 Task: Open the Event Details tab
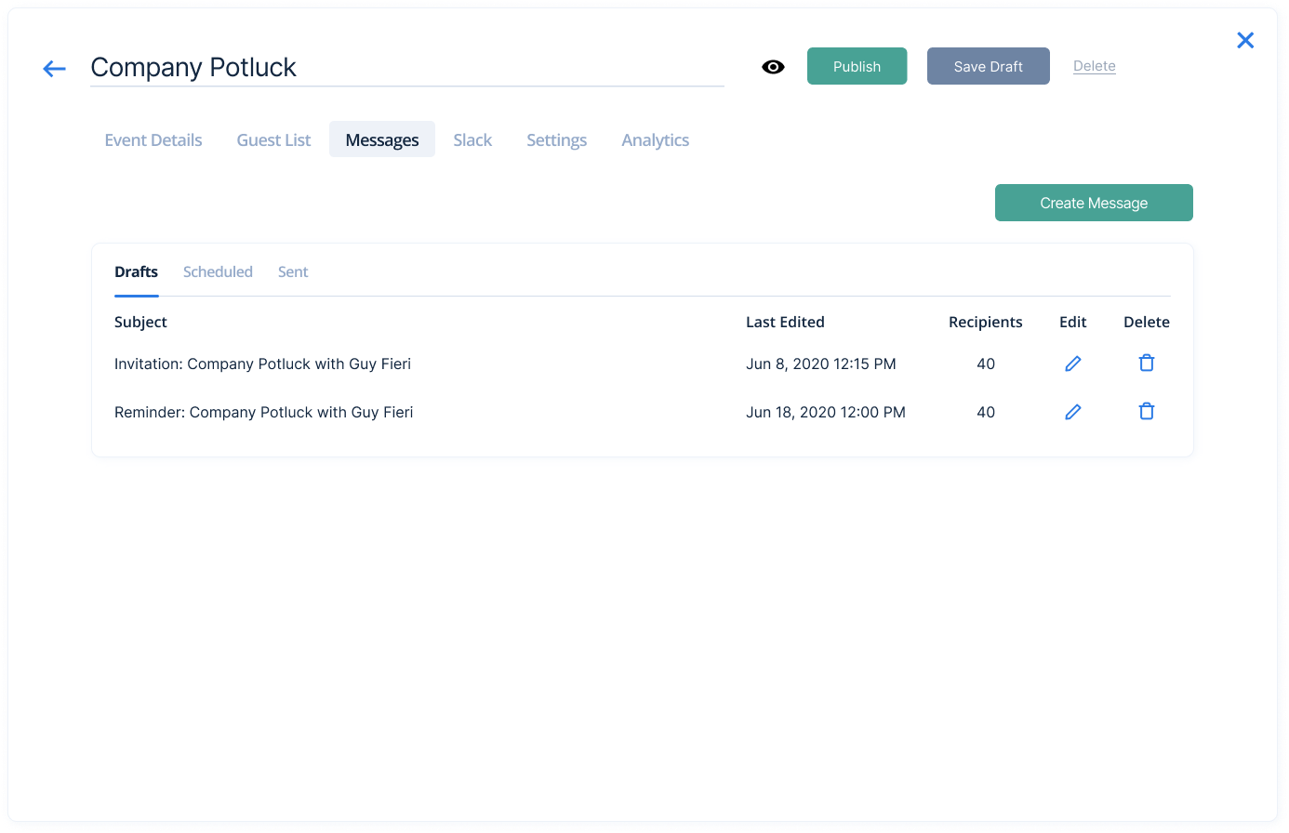(x=153, y=139)
